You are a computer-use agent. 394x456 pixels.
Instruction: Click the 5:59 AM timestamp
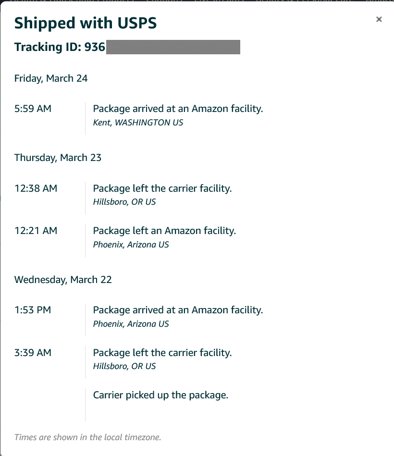click(33, 109)
